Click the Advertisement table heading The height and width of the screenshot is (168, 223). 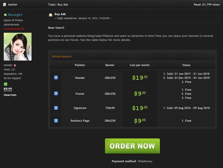[x=62, y=56]
